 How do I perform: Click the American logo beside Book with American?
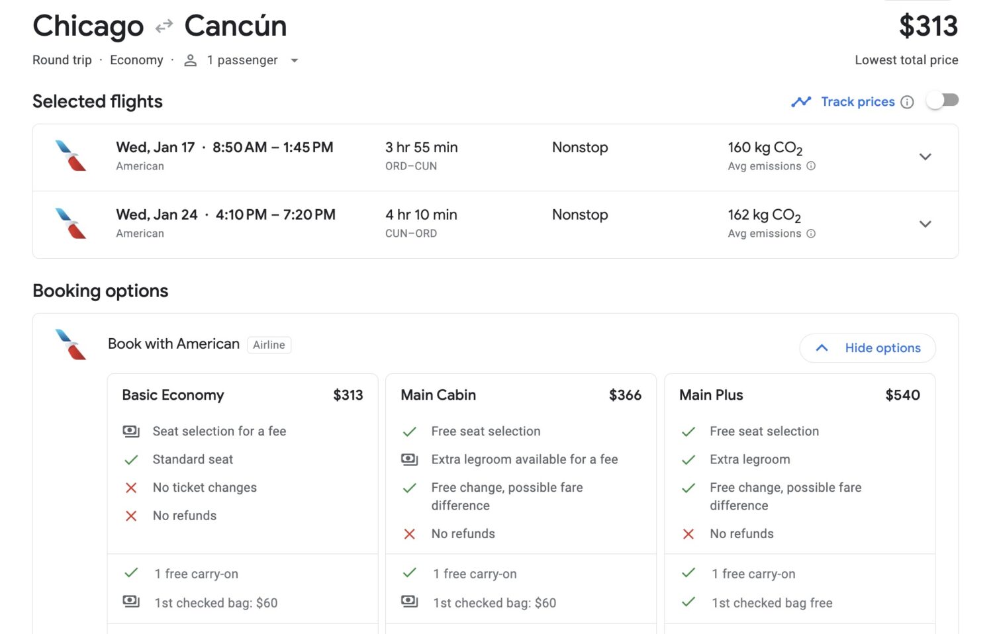click(x=71, y=345)
